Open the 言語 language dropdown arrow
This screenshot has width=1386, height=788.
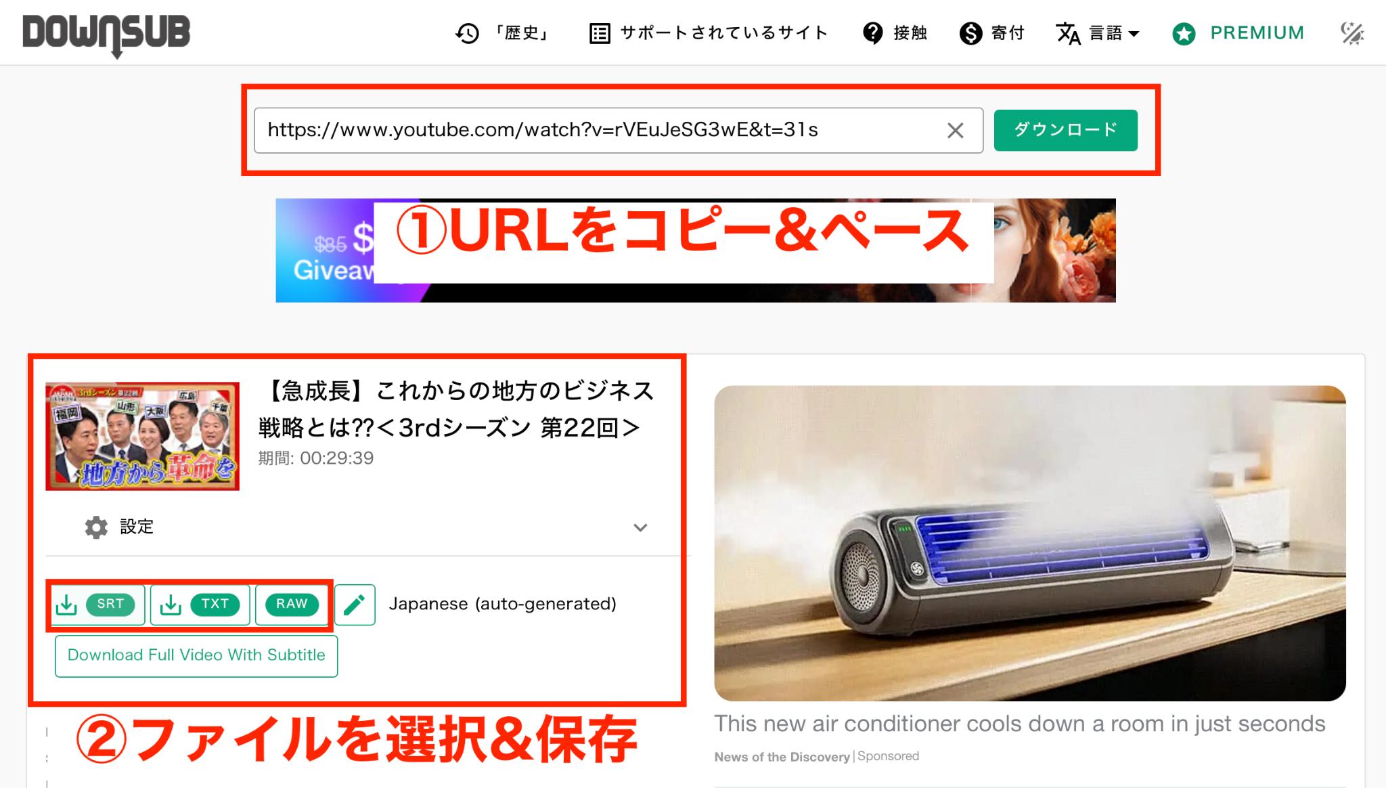(x=1134, y=34)
